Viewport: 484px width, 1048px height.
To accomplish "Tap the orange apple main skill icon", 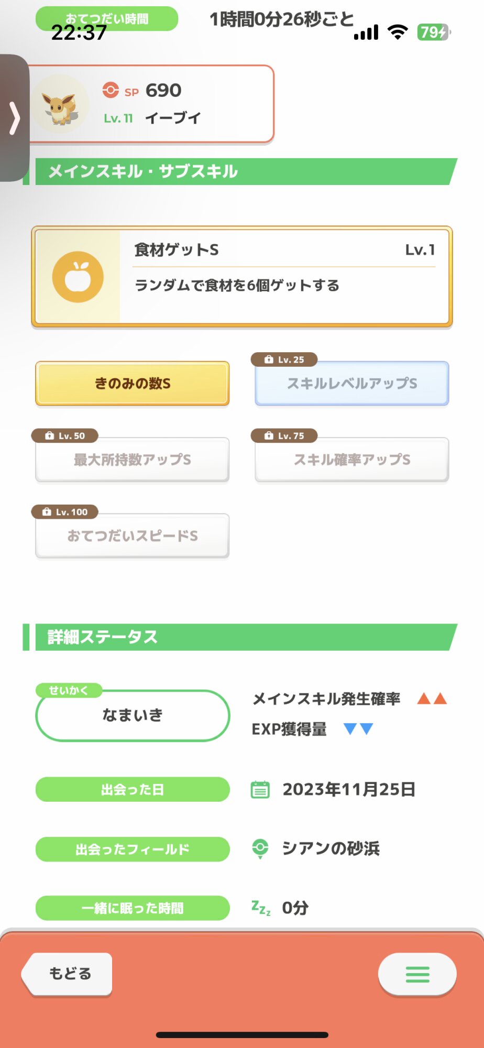I will click(x=78, y=277).
